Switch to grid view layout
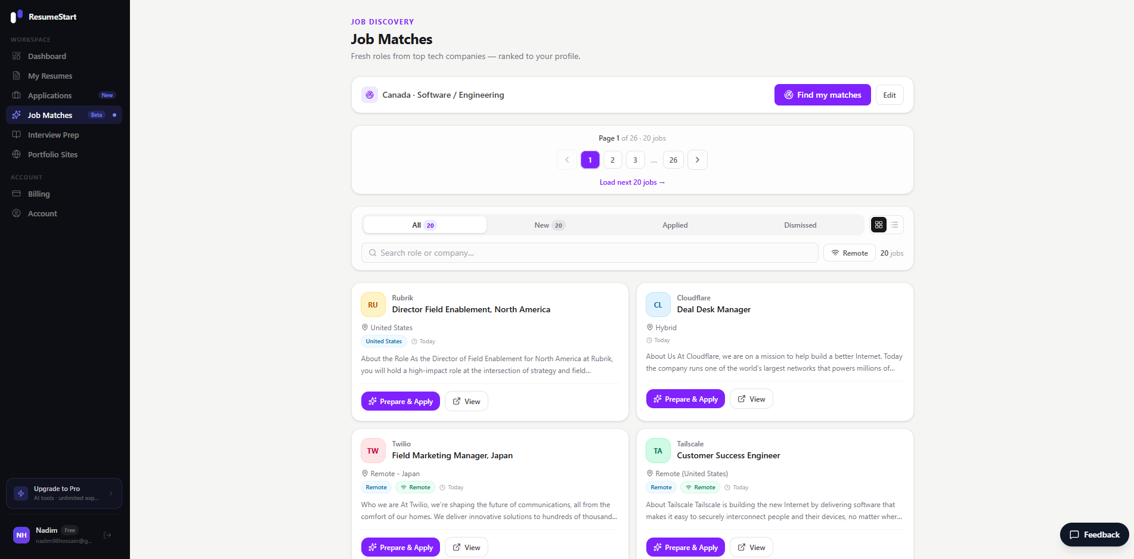The width and height of the screenshot is (1134, 559). point(879,225)
